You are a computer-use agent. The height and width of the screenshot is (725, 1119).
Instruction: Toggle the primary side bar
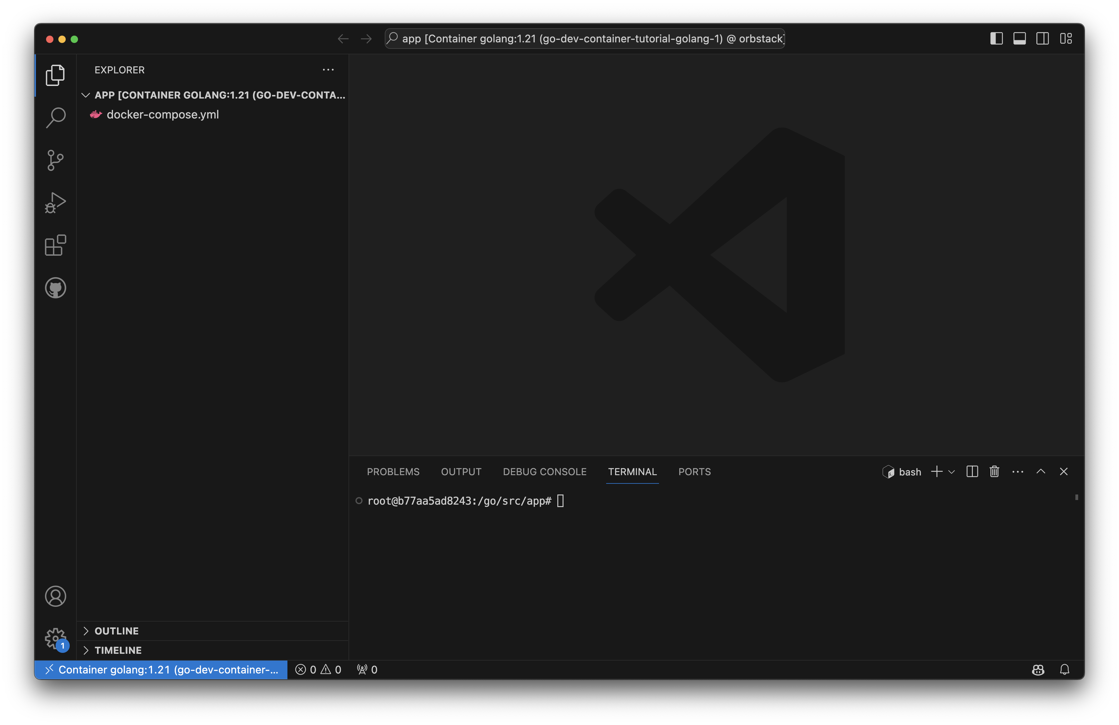click(996, 39)
